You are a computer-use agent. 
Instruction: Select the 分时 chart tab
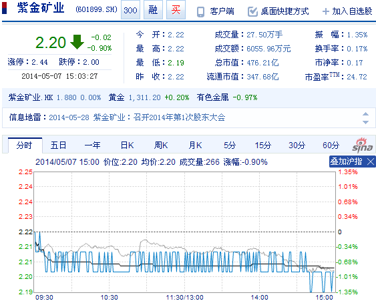(x=25, y=145)
